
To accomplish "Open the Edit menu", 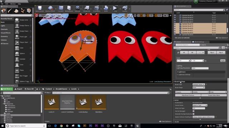I will pyautogui.click(x=6, y=4).
